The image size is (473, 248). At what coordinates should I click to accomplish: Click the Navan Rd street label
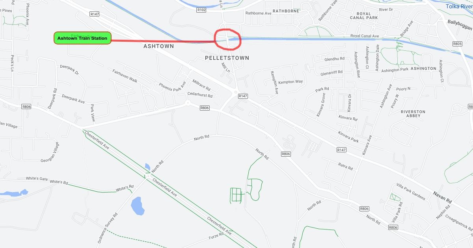click(442, 197)
